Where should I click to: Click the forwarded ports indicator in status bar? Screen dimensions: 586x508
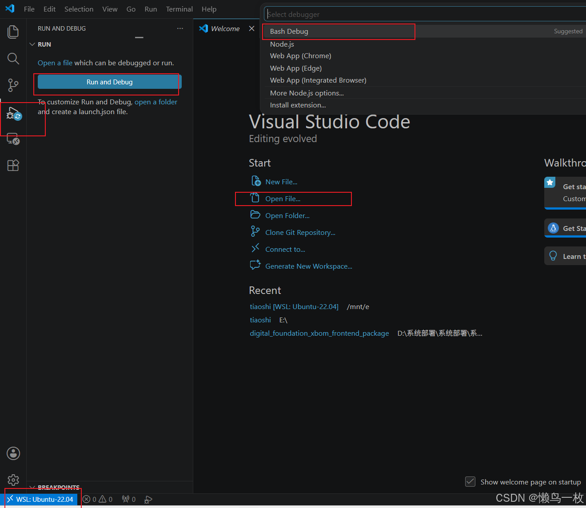click(129, 500)
